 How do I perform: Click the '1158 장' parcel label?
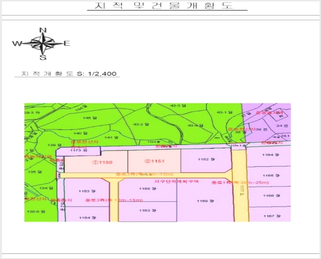[148, 189]
